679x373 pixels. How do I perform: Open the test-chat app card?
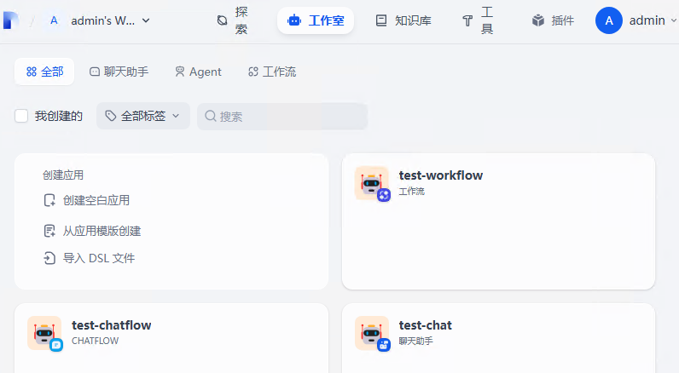(498, 338)
